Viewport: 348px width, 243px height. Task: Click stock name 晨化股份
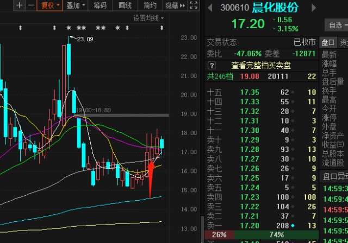tap(275, 8)
